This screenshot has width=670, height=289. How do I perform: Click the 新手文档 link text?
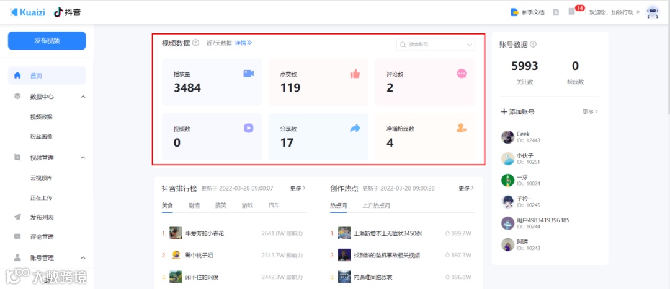534,12
